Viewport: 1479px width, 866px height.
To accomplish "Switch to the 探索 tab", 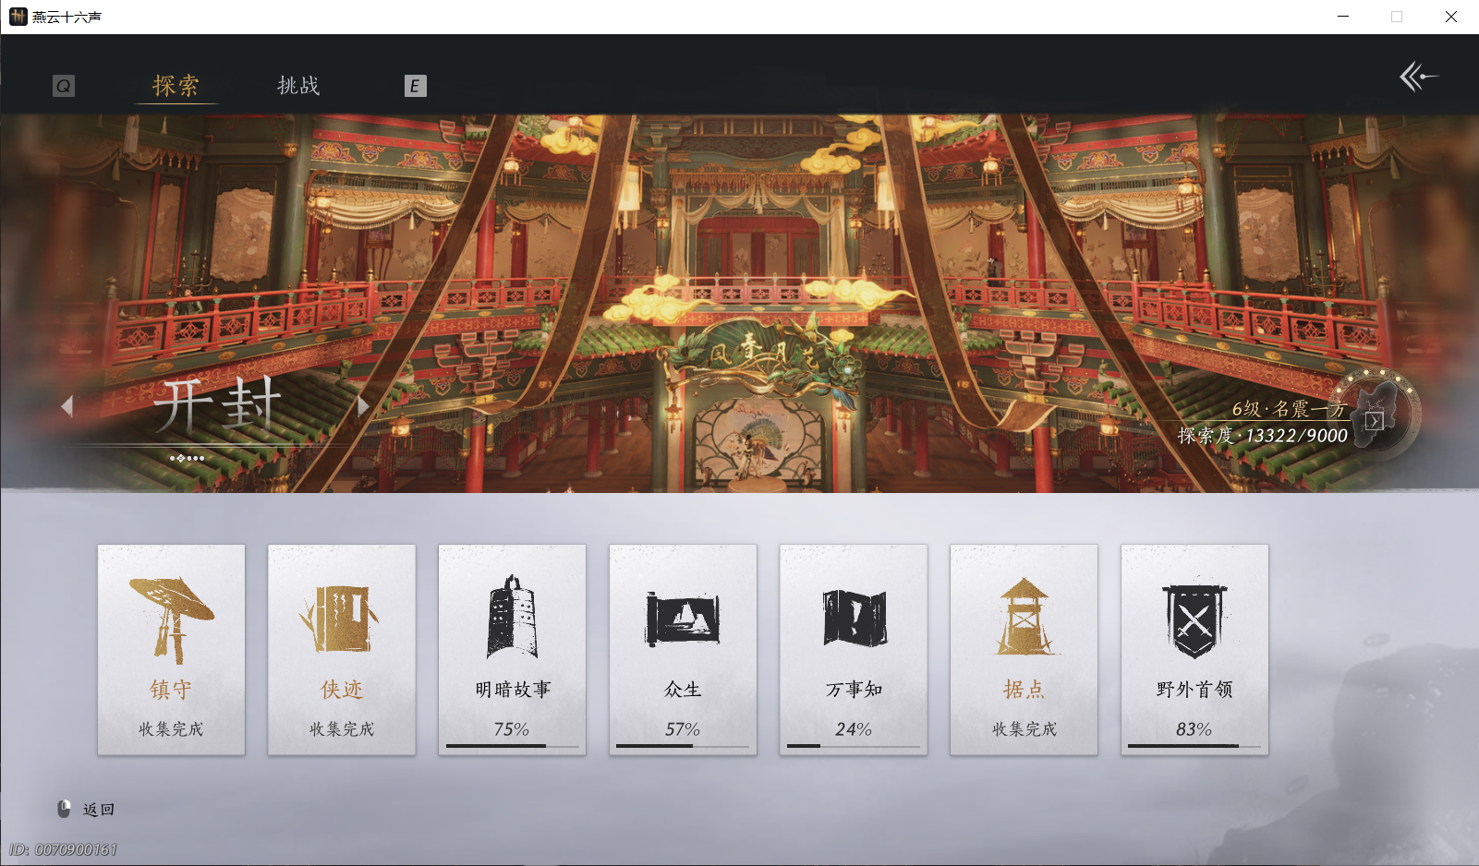I will pos(175,85).
